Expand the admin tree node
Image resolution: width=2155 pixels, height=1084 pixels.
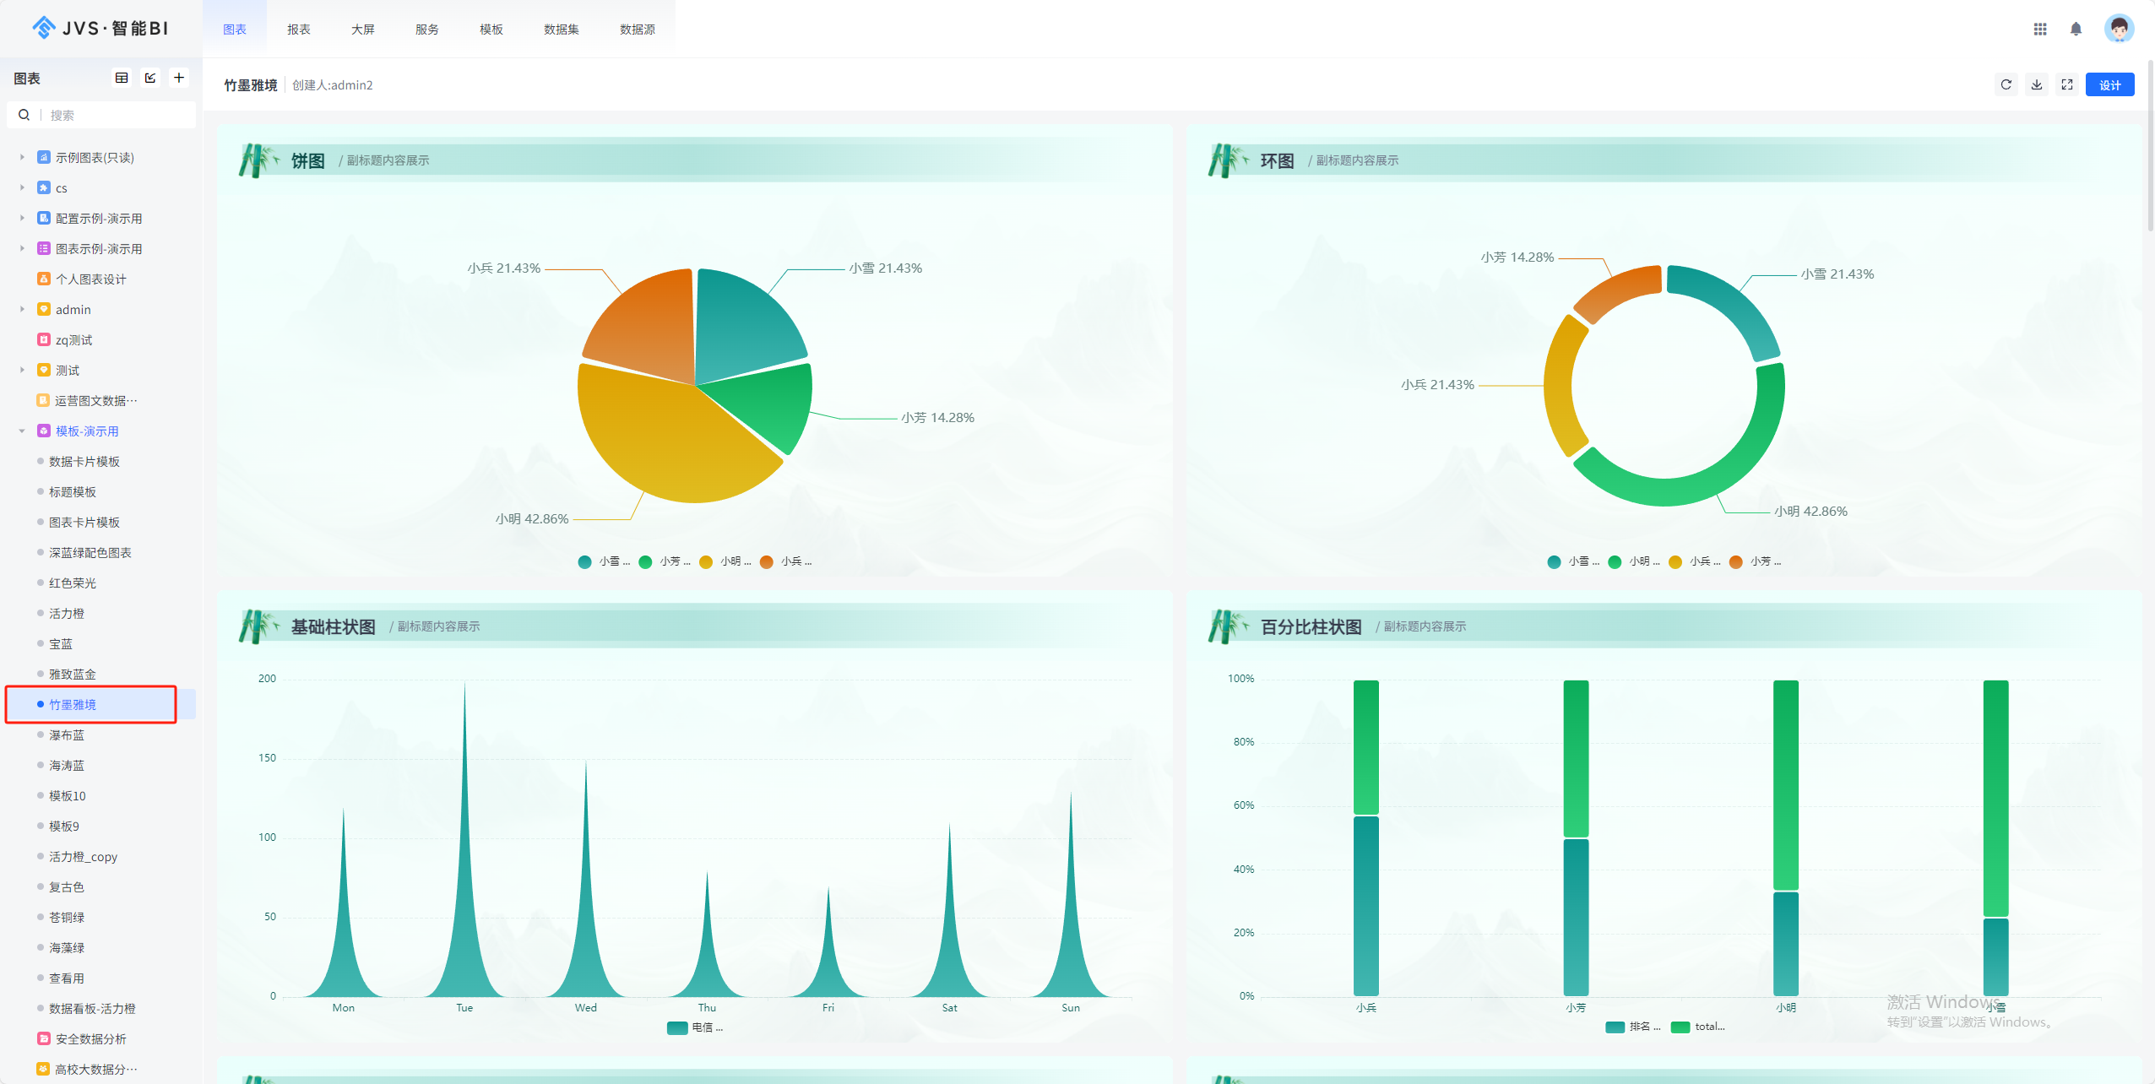[22, 309]
